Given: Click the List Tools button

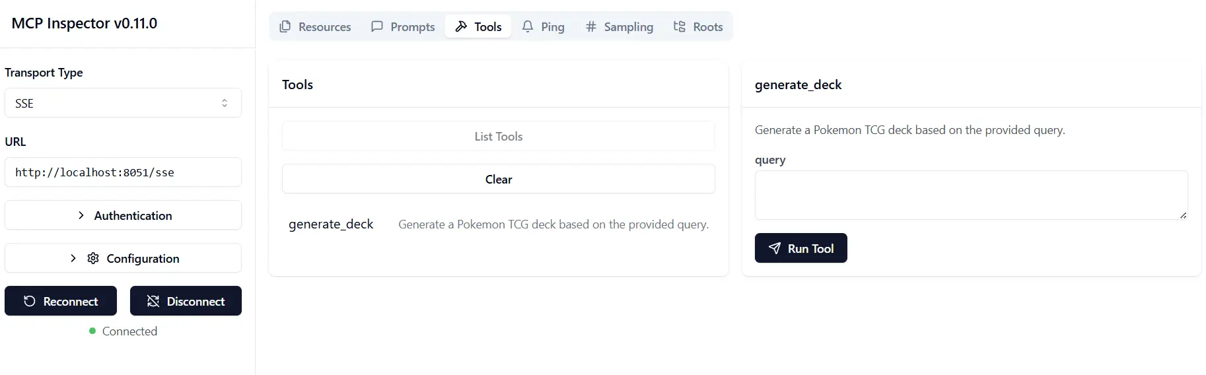Looking at the screenshot, I should (x=499, y=136).
